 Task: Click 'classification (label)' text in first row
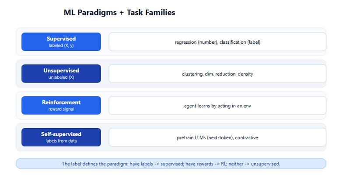240,42
